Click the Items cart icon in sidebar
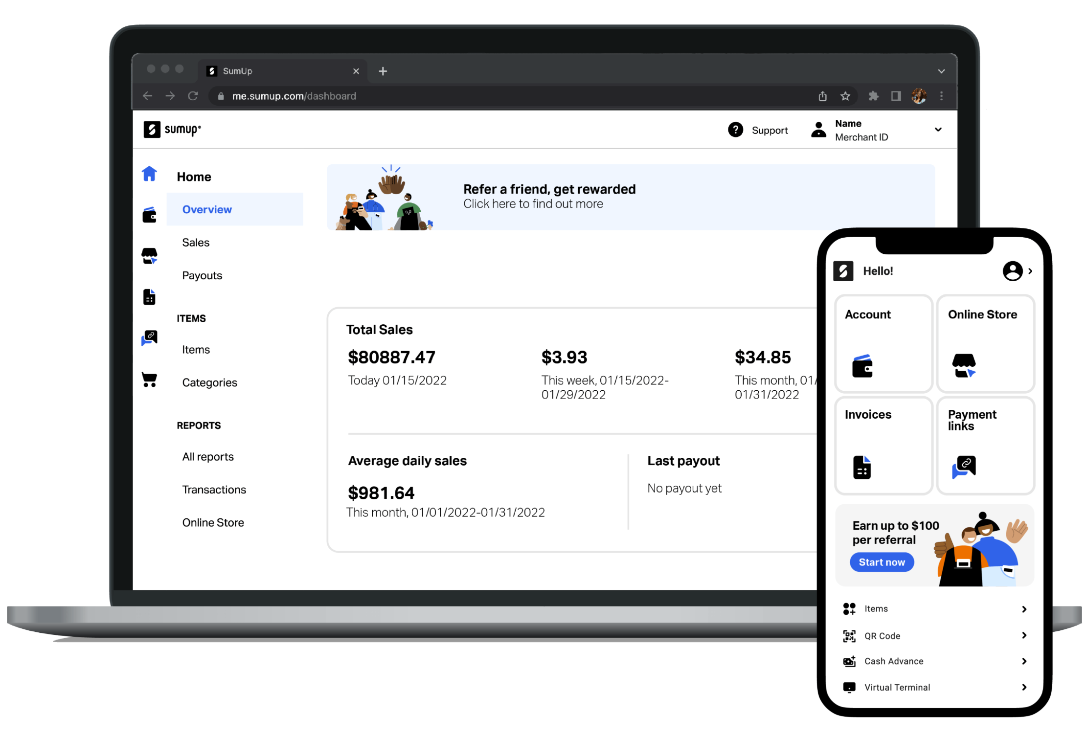Screen dimensions: 1089x737 coord(149,381)
